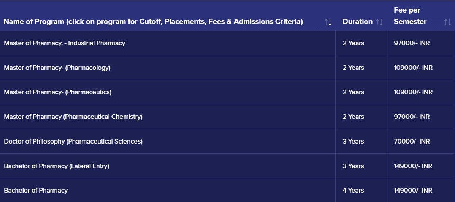Open Master of Pharmacy Industrial Pharmacy program
Viewport: 455px width, 202px height.
point(64,43)
